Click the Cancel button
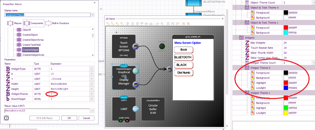This screenshot has width=315, height=130. [86, 118]
